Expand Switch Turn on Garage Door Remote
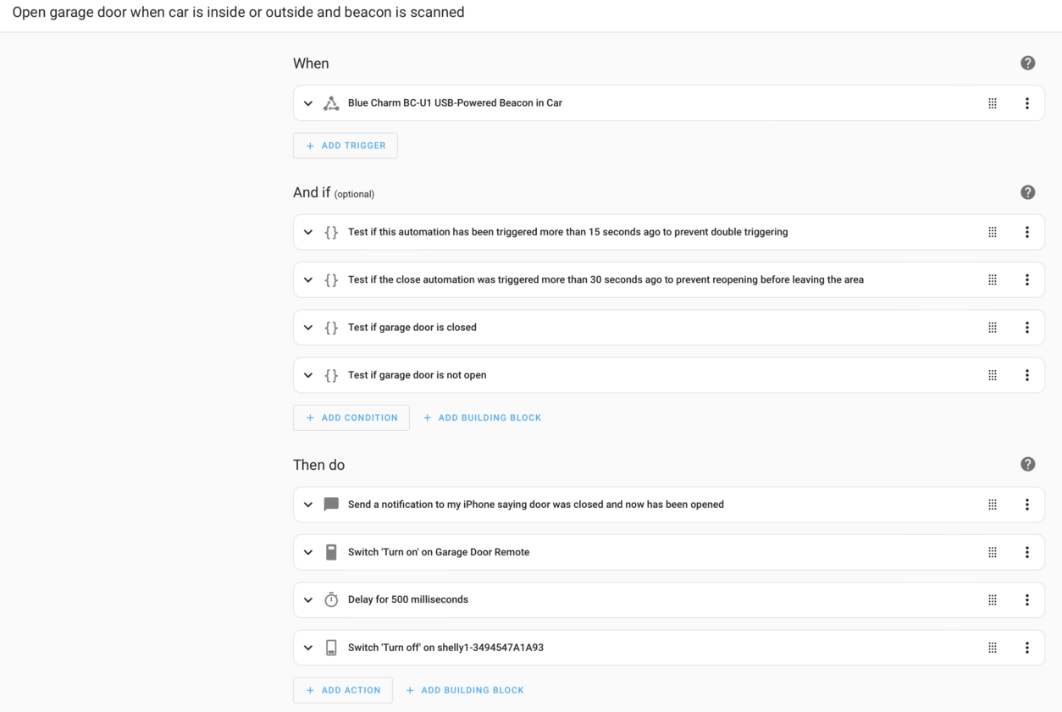 pyautogui.click(x=308, y=552)
